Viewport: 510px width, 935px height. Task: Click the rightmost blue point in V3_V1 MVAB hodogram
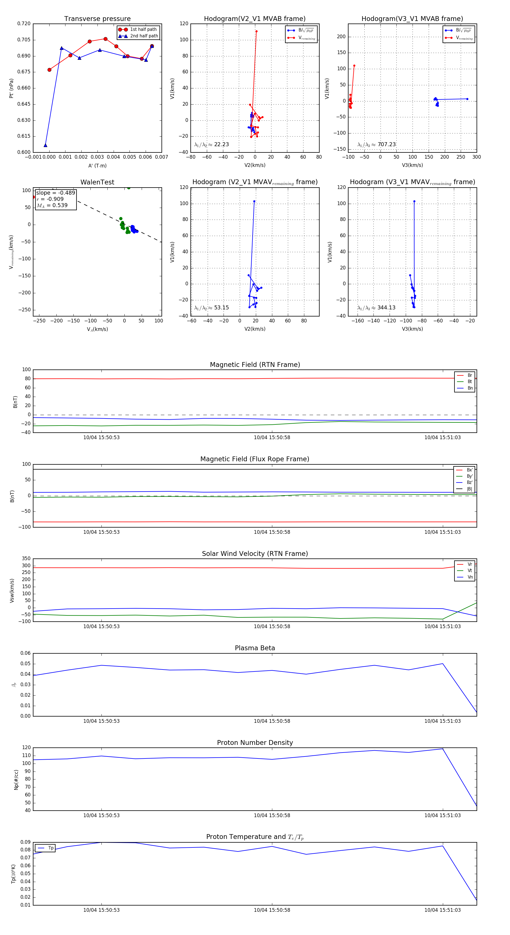(467, 99)
